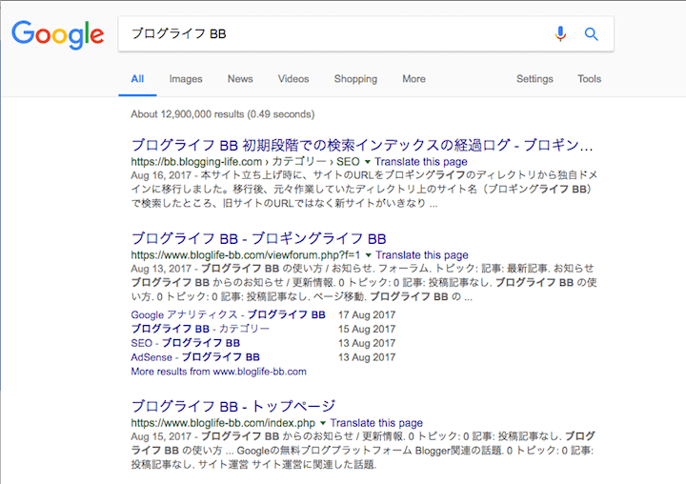Expand dropdown arrow next to bb.blogging-life.com SEO URL
This screenshot has width=686, height=484.
click(x=368, y=162)
